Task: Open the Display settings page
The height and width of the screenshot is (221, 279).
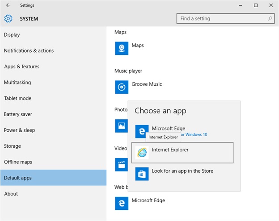Action: [x=12, y=35]
